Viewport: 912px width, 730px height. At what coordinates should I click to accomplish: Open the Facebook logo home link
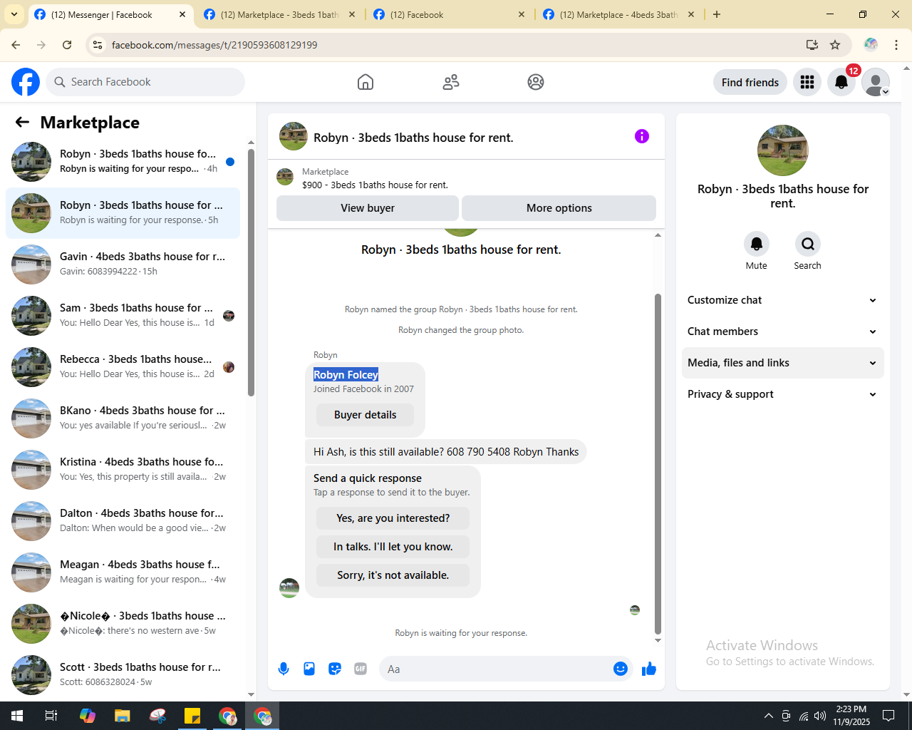click(x=26, y=82)
